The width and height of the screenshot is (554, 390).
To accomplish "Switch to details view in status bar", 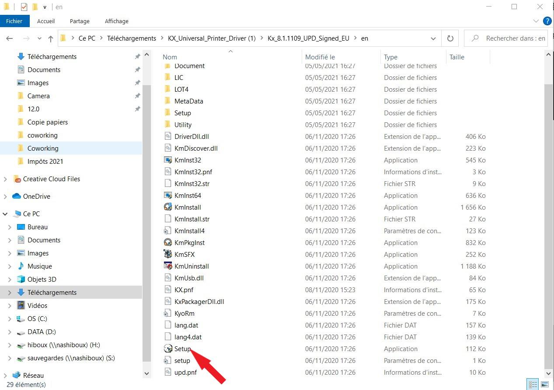I will (x=533, y=385).
